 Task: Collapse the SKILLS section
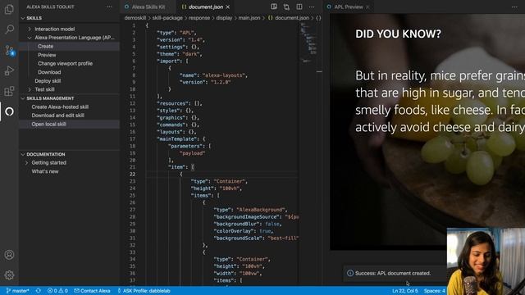pyautogui.click(x=23, y=18)
